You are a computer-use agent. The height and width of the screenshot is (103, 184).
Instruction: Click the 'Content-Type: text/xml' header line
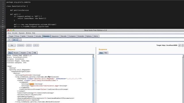point(18,61)
